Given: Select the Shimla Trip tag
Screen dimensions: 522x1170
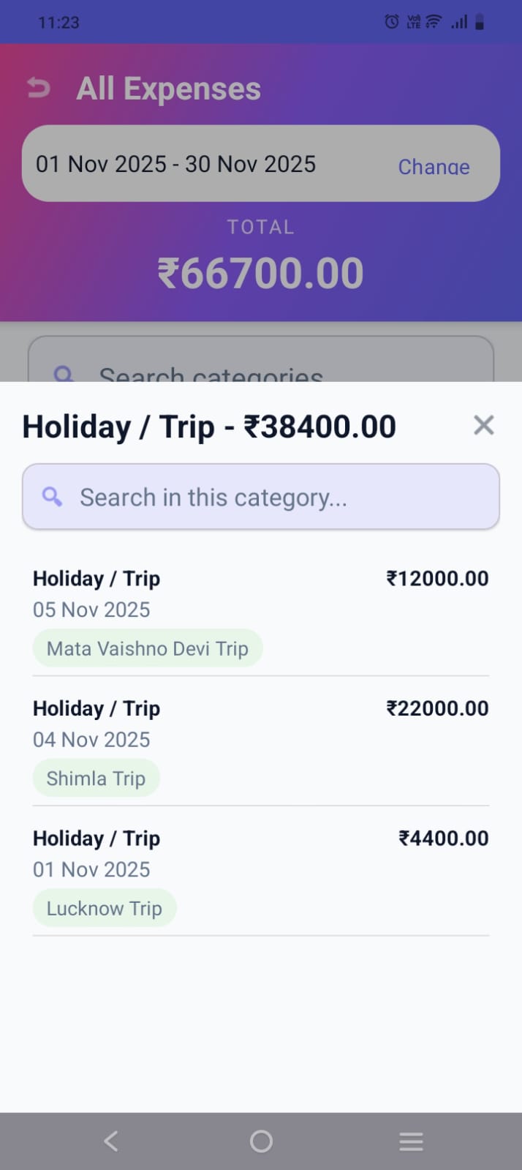Looking at the screenshot, I should pyautogui.click(x=96, y=778).
